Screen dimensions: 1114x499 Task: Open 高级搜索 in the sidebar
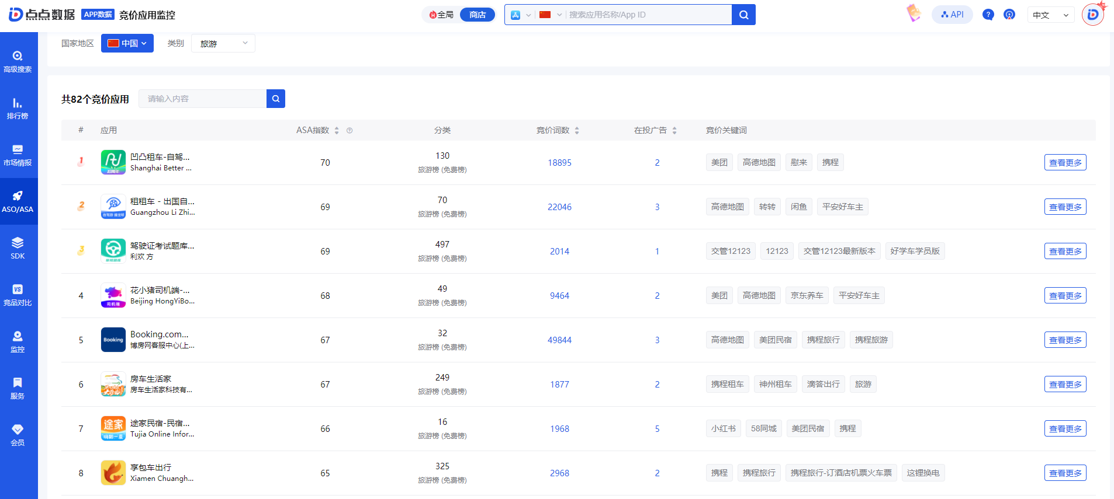click(18, 61)
